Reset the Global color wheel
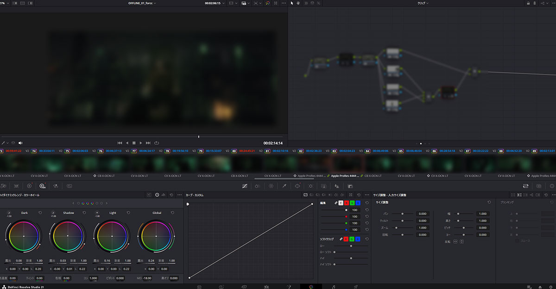Screen dimensions: 556x289 pos(172,213)
